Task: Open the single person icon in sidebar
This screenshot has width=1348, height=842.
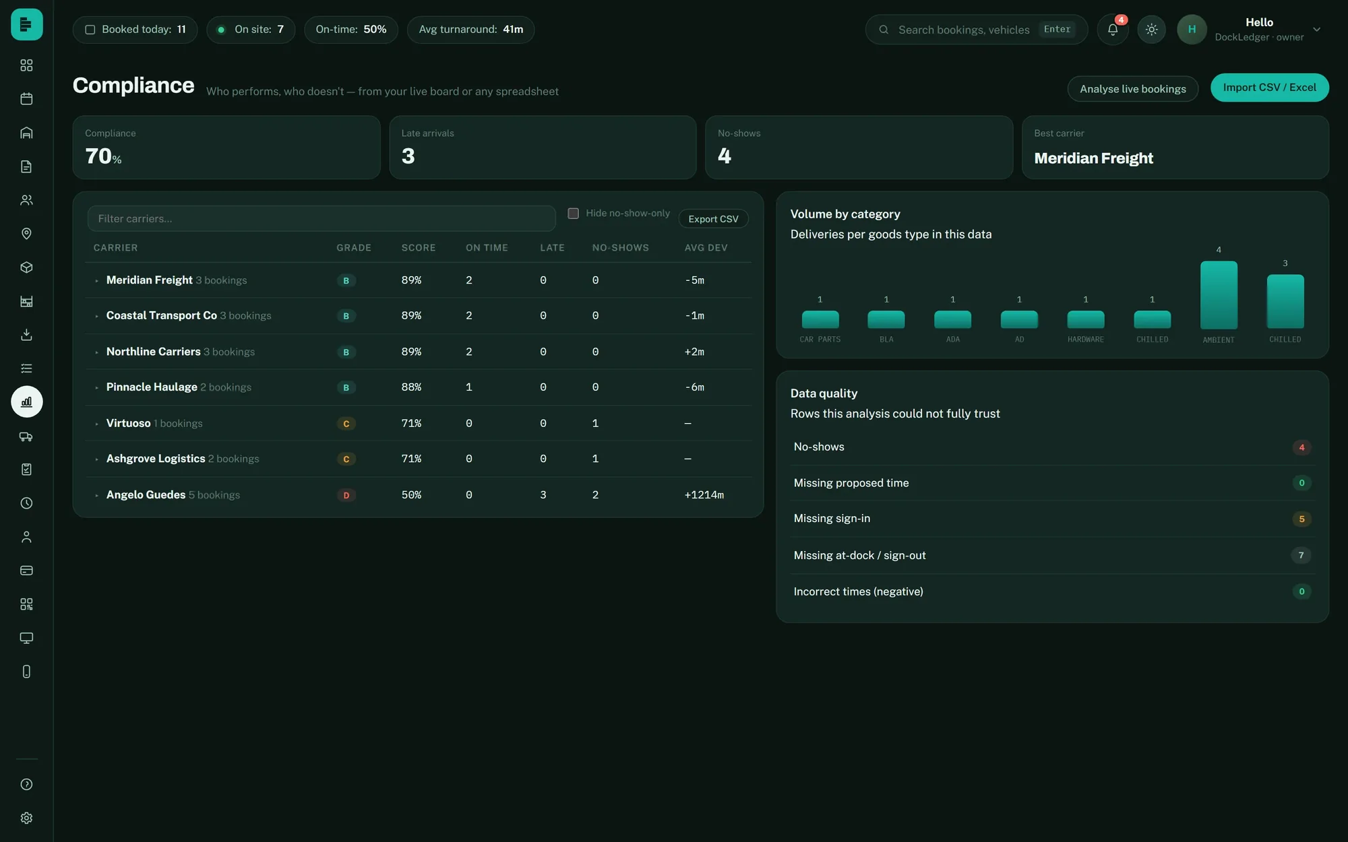Action: coord(26,537)
